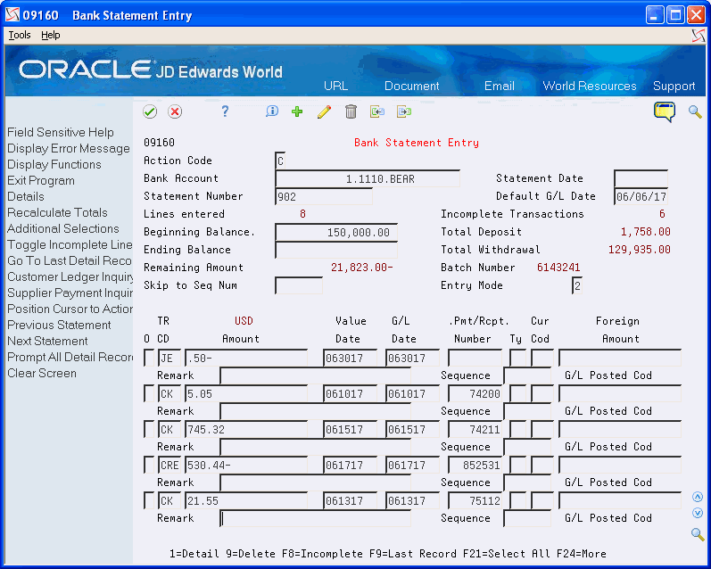Click Toggle Incomplete Line link

click(x=70, y=245)
